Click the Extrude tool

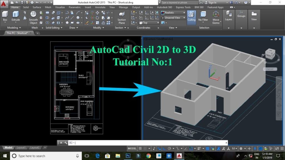(16, 16)
